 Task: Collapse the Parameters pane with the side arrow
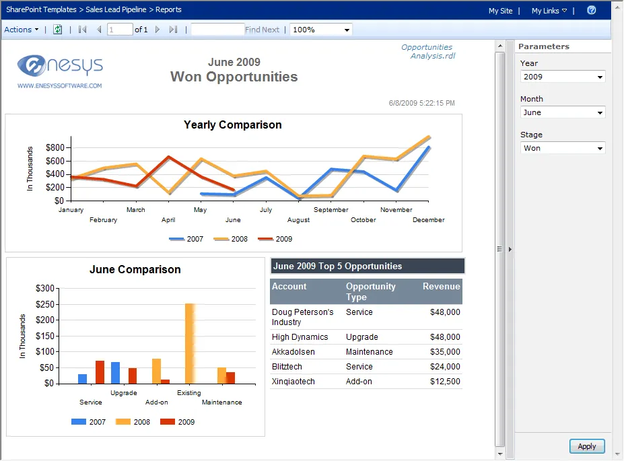[510, 248]
